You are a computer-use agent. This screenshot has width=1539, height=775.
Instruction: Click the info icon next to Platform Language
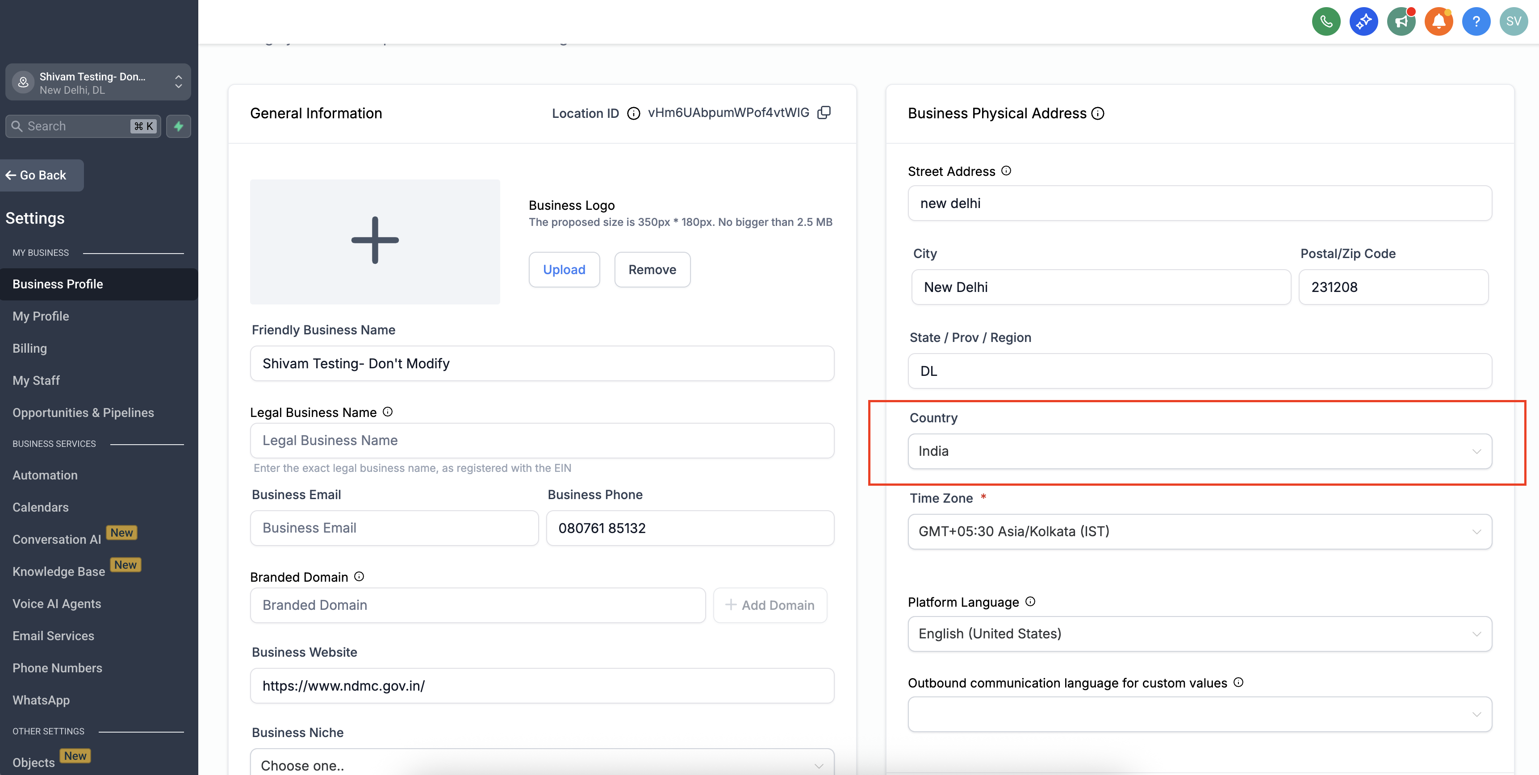(1030, 601)
